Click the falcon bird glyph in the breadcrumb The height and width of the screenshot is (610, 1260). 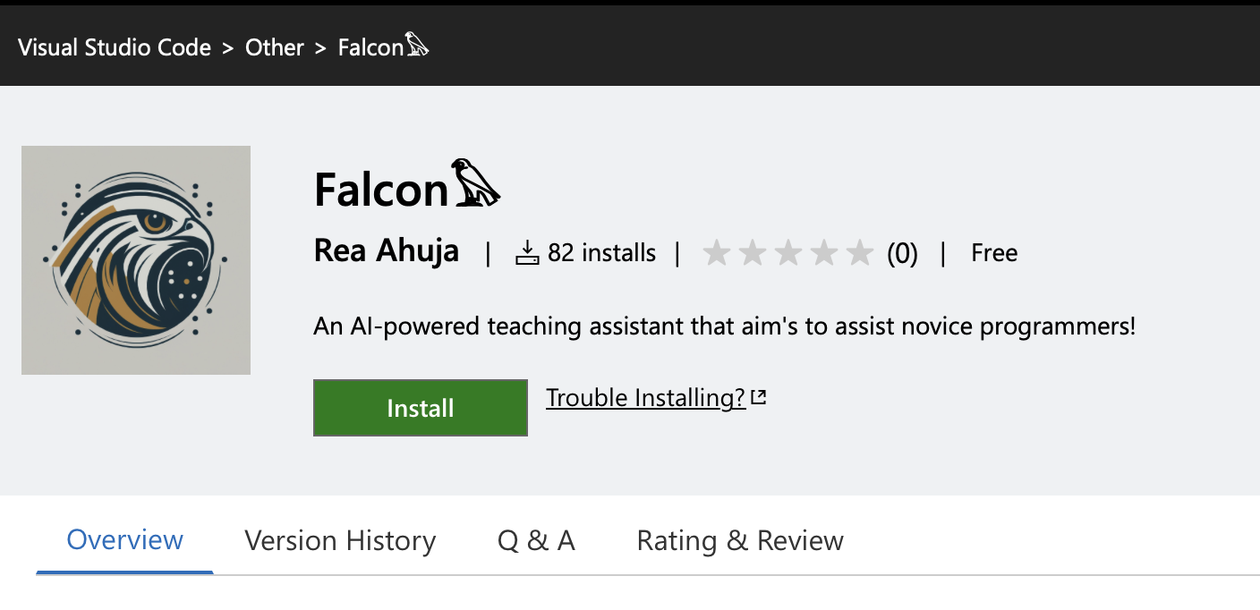[x=418, y=46]
